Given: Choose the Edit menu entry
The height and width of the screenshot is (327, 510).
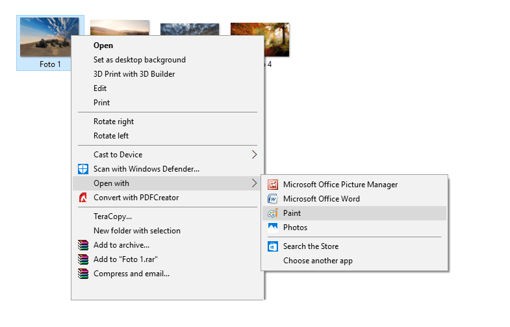Looking at the screenshot, I should point(100,88).
